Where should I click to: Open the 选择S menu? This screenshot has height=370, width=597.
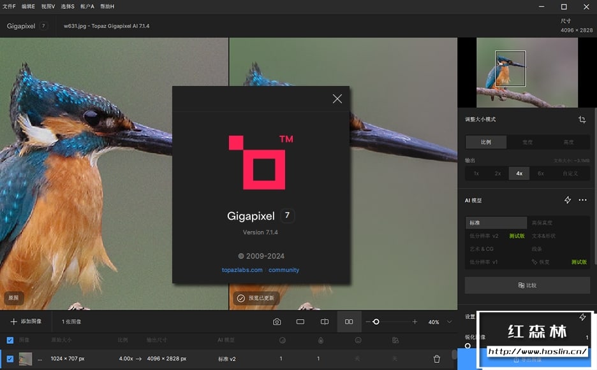click(68, 6)
